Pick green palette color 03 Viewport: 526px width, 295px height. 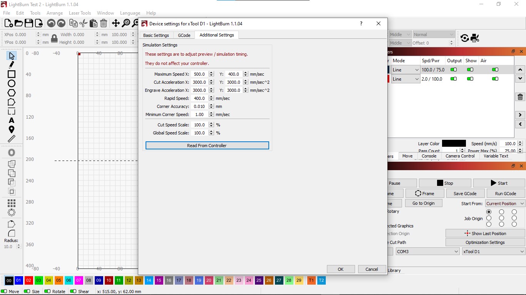tap(39, 280)
